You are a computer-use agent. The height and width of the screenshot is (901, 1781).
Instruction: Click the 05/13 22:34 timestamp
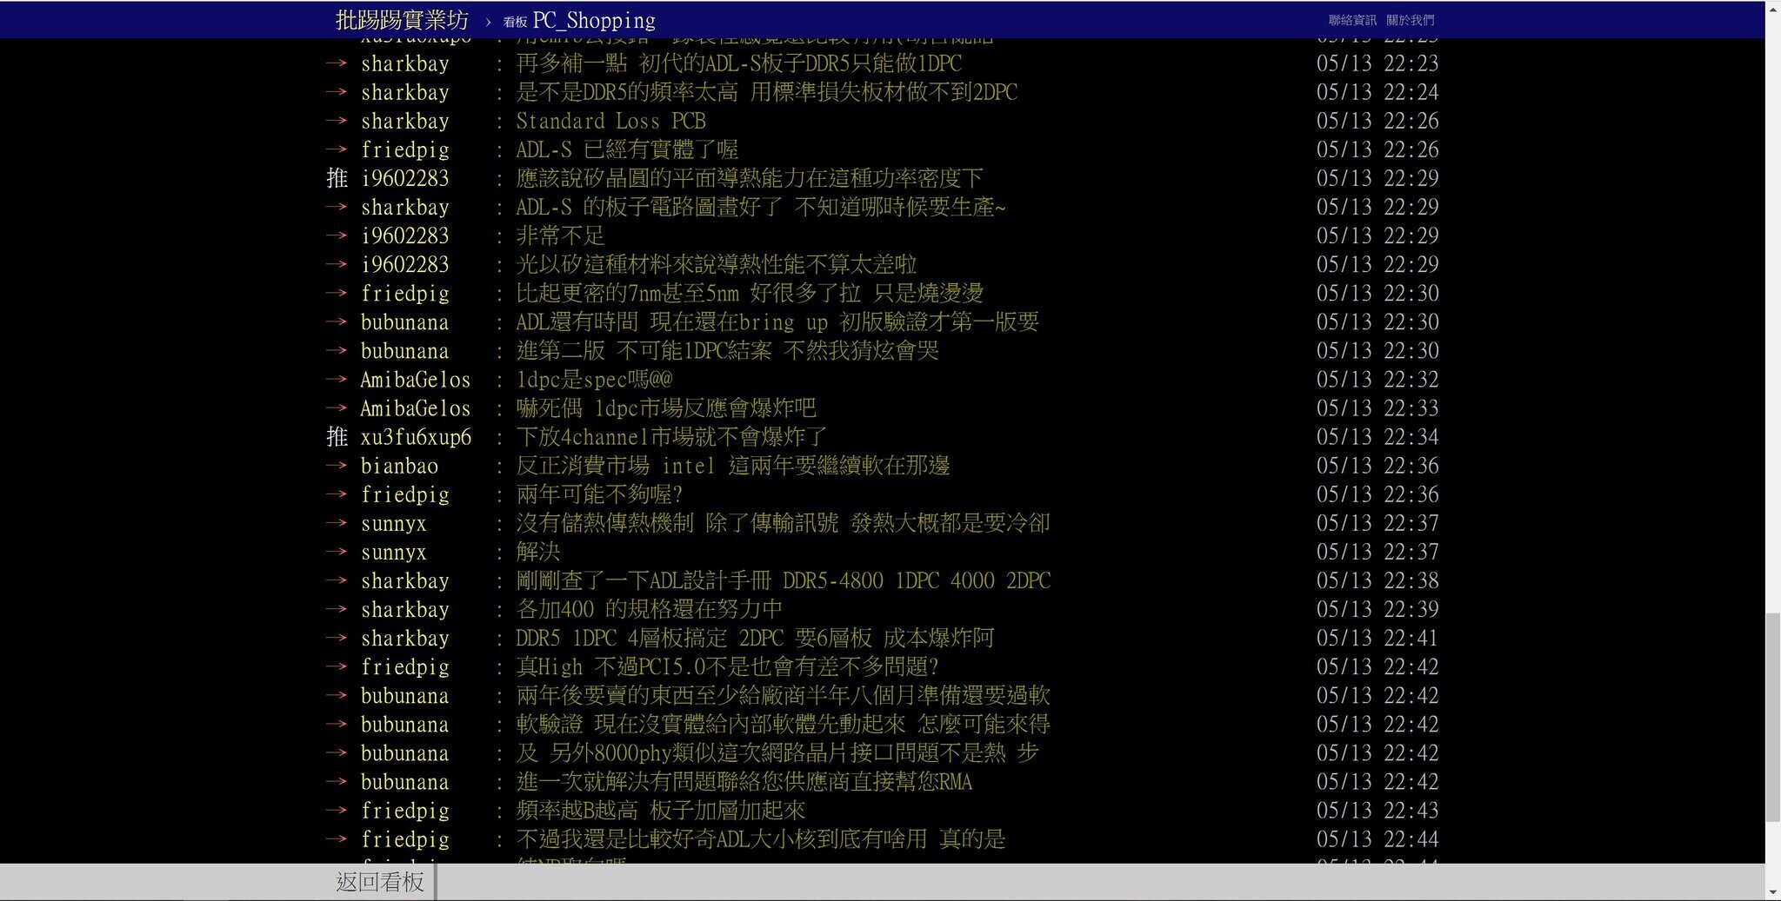click(x=1377, y=437)
